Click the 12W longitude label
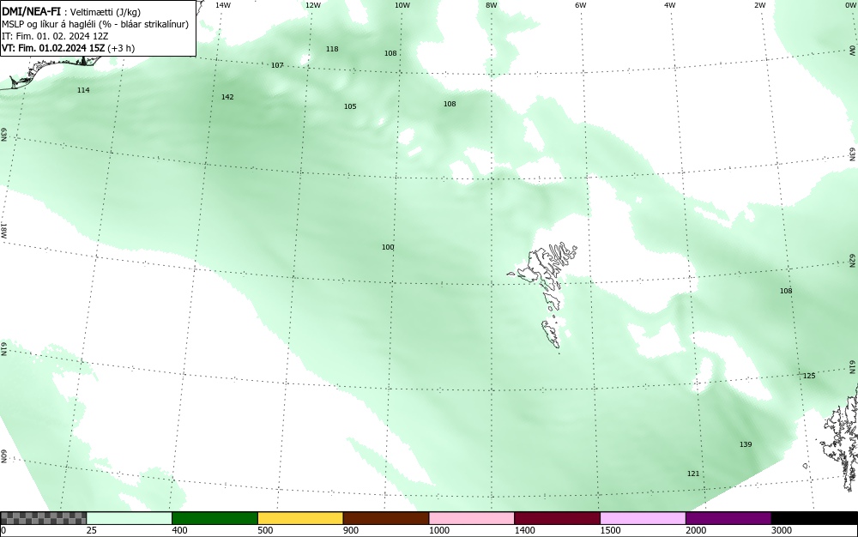858x537 pixels. pyautogui.click(x=313, y=5)
